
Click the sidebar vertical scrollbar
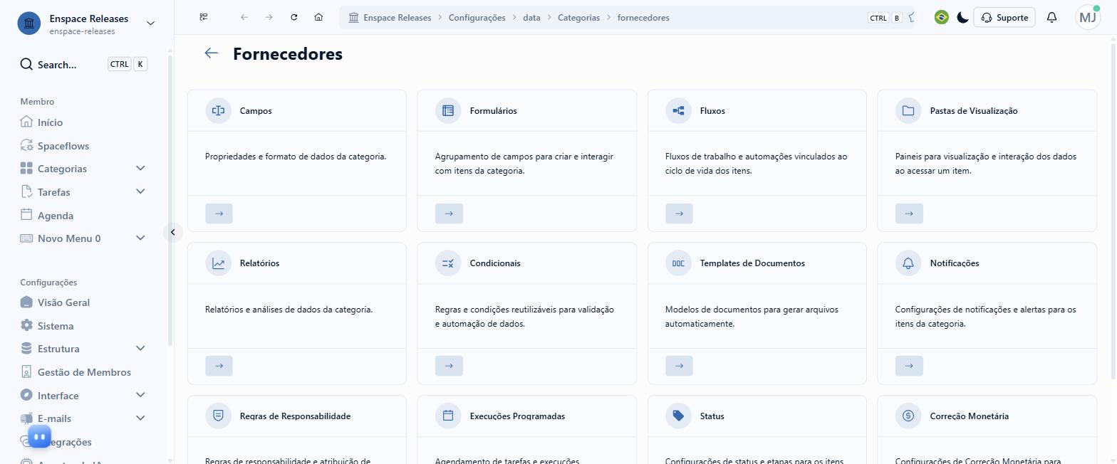170,199
